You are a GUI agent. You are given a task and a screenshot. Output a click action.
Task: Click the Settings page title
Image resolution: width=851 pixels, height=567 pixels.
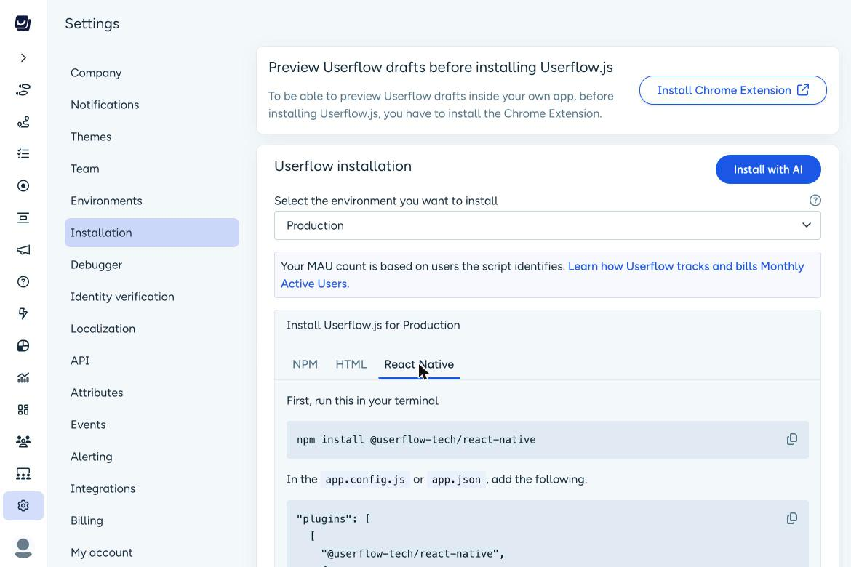coord(92,23)
